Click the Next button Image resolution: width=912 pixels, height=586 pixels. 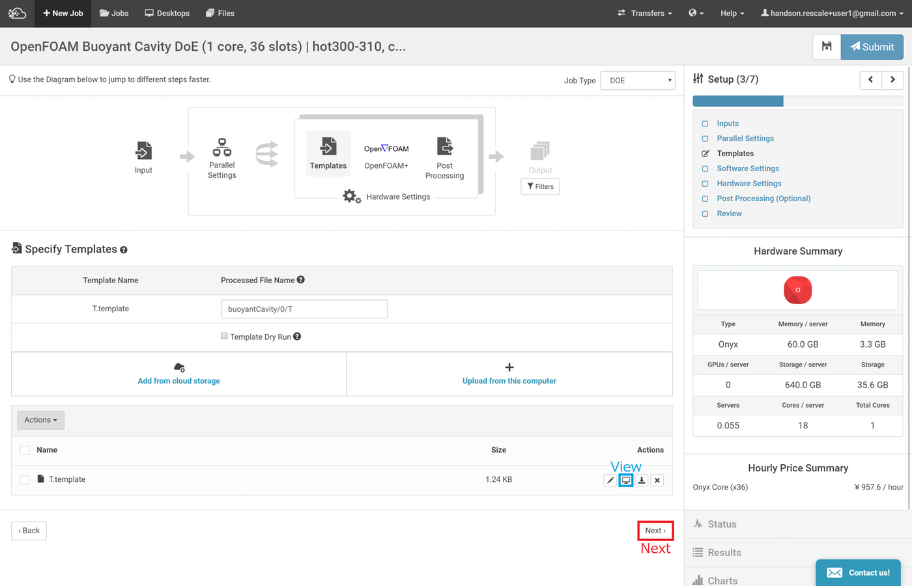(x=655, y=531)
